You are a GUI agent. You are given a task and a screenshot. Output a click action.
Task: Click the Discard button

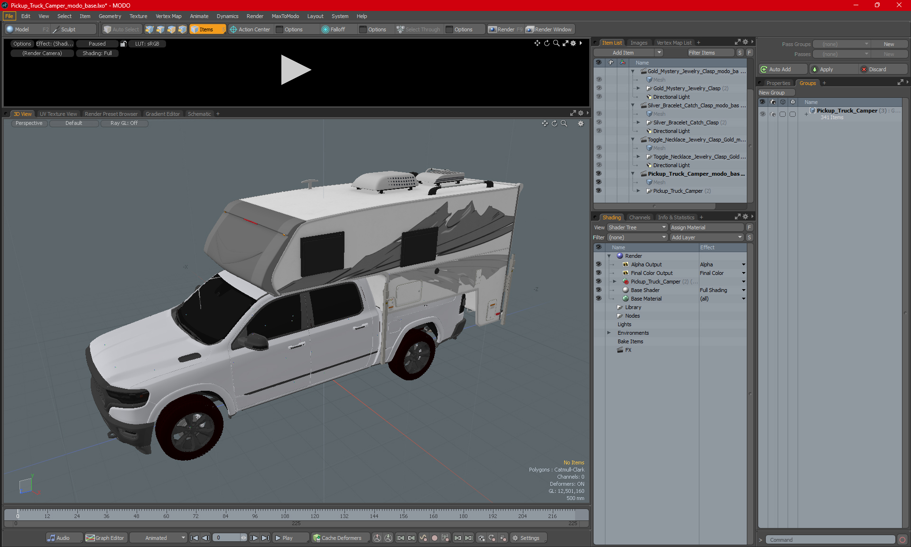pyautogui.click(x=883, y=69)
